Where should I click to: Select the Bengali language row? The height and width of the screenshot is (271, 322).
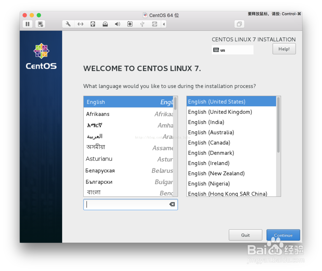(128, 192)
